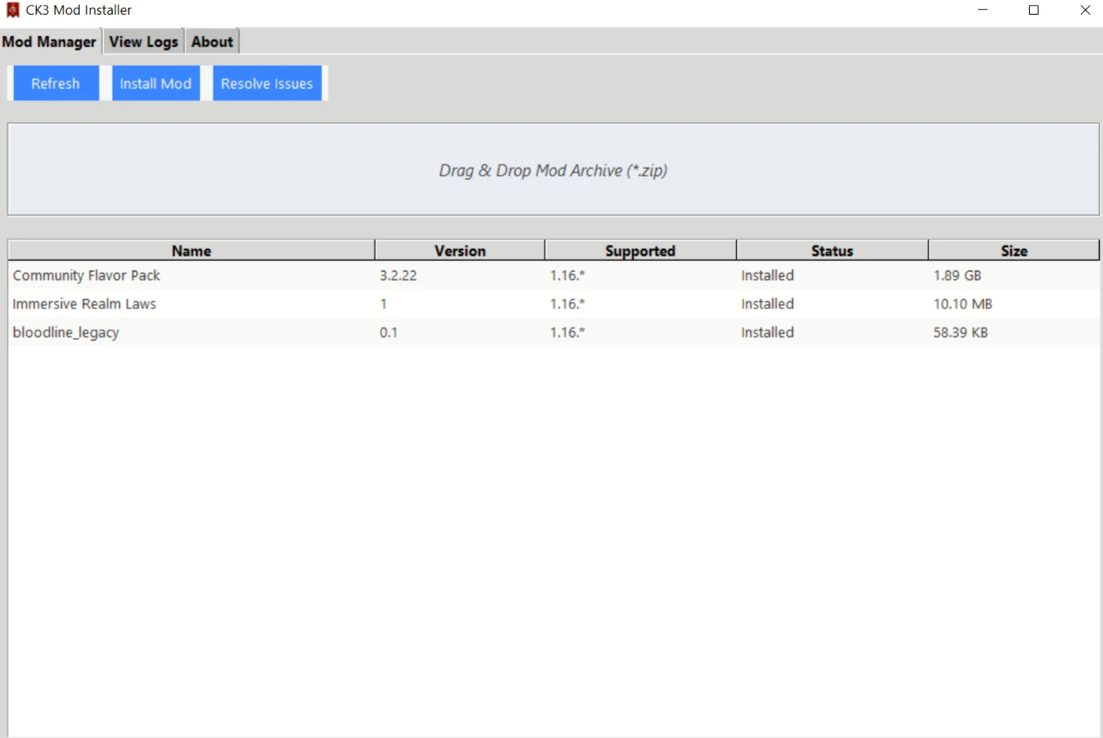Click the Resolve Issues button

click(267, 83)
